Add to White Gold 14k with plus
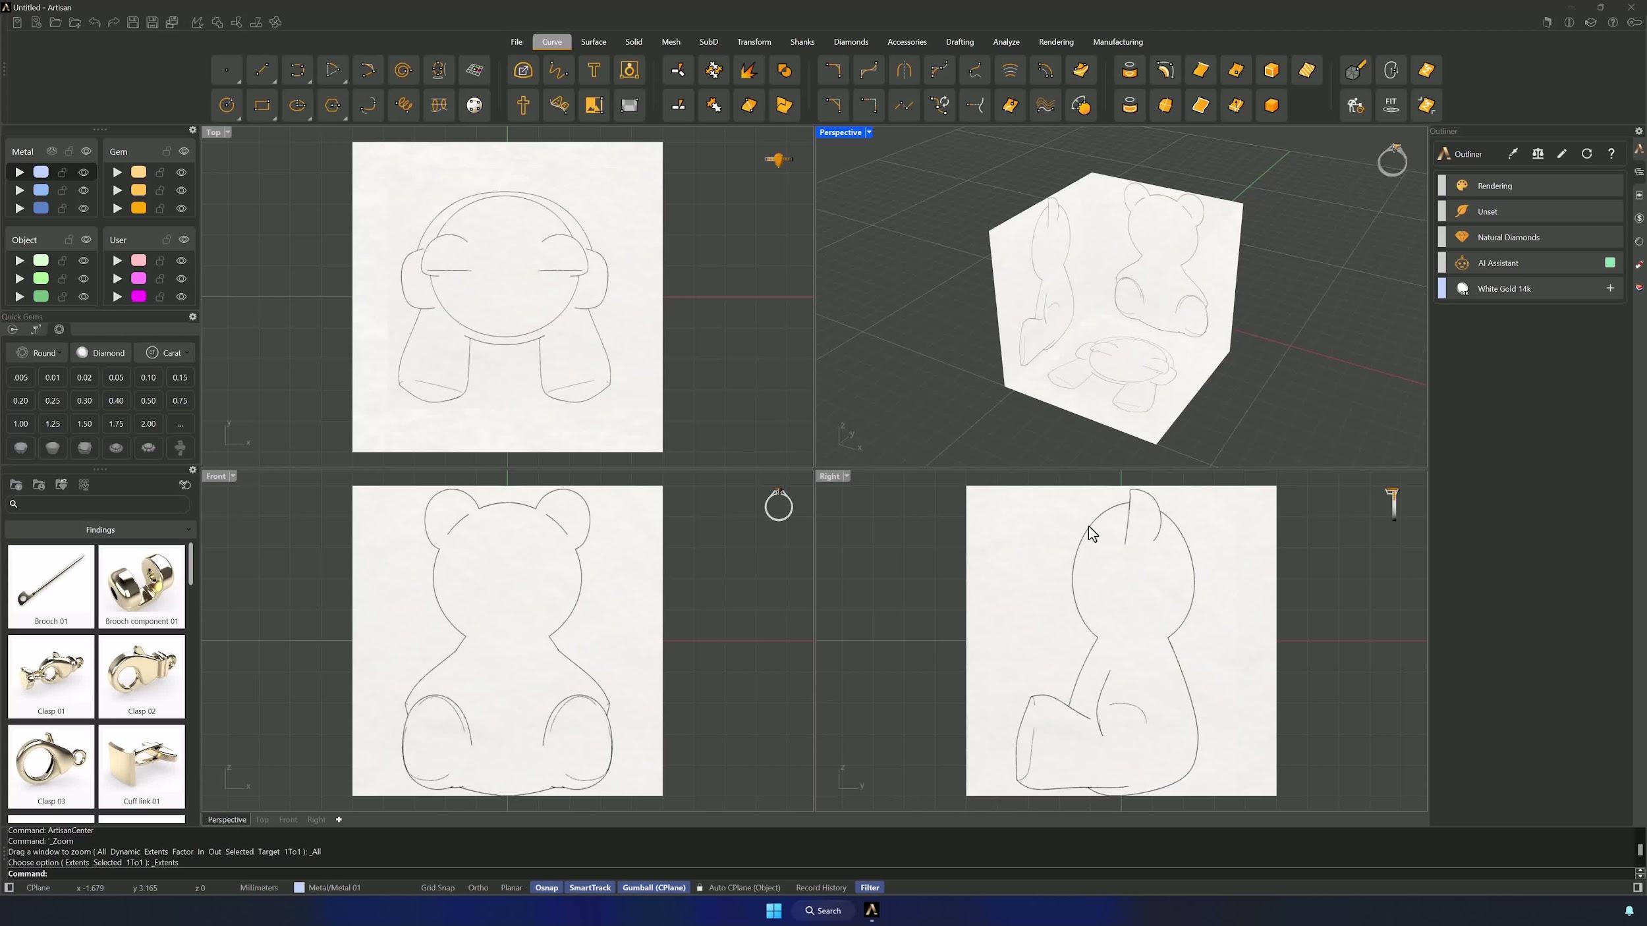 pos(1610,288)
